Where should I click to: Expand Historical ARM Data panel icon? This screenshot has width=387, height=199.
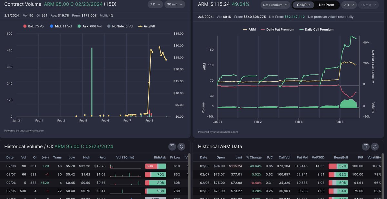pyautogui.click(x=375, y=146)
